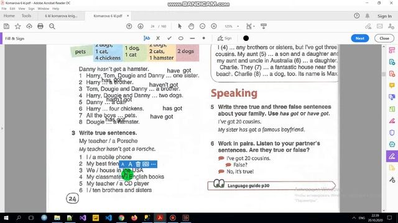398x223 pixels.
Task: Select the circle shape tool
Action: pyautogui.click(x=181, y=38)
